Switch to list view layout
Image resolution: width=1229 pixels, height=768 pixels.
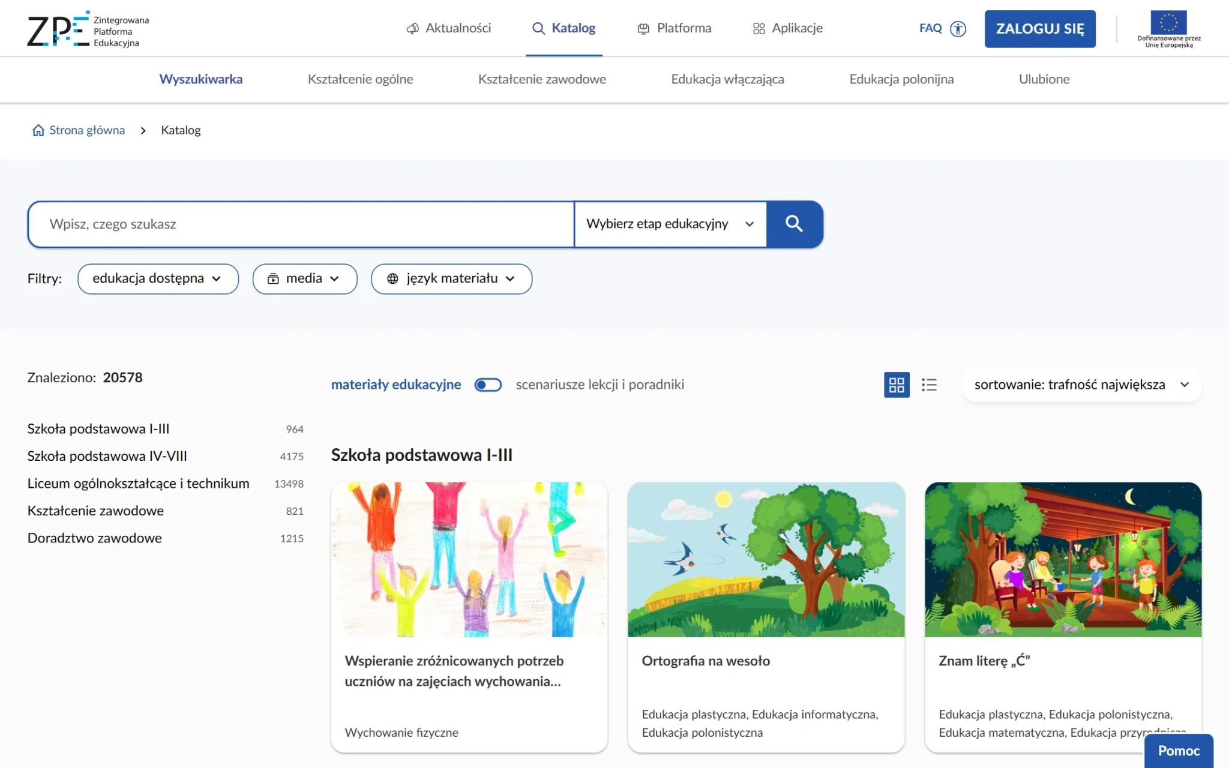(x=929, y=385)
